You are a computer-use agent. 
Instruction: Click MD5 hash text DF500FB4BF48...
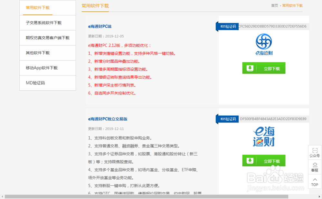click(x=273, y=119)
